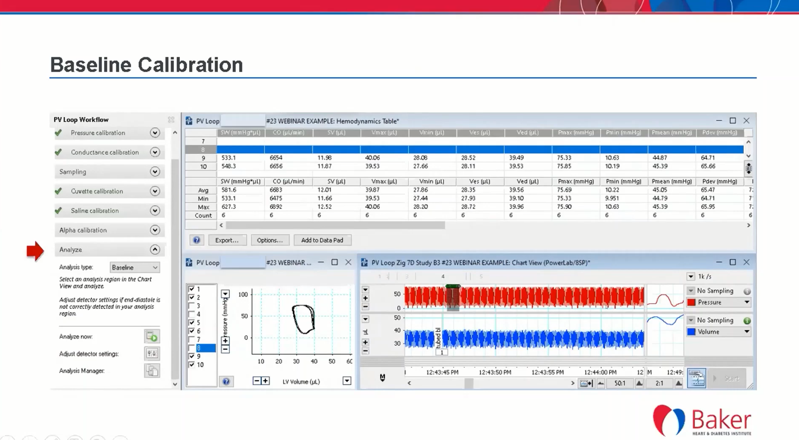Click the Add to Data Pad button
The width and height of the screenshot is (799, 440).
(x=322, y=240)
